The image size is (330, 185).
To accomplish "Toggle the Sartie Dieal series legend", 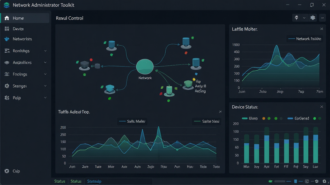I will pyautogui.click(x=207, y=121).
